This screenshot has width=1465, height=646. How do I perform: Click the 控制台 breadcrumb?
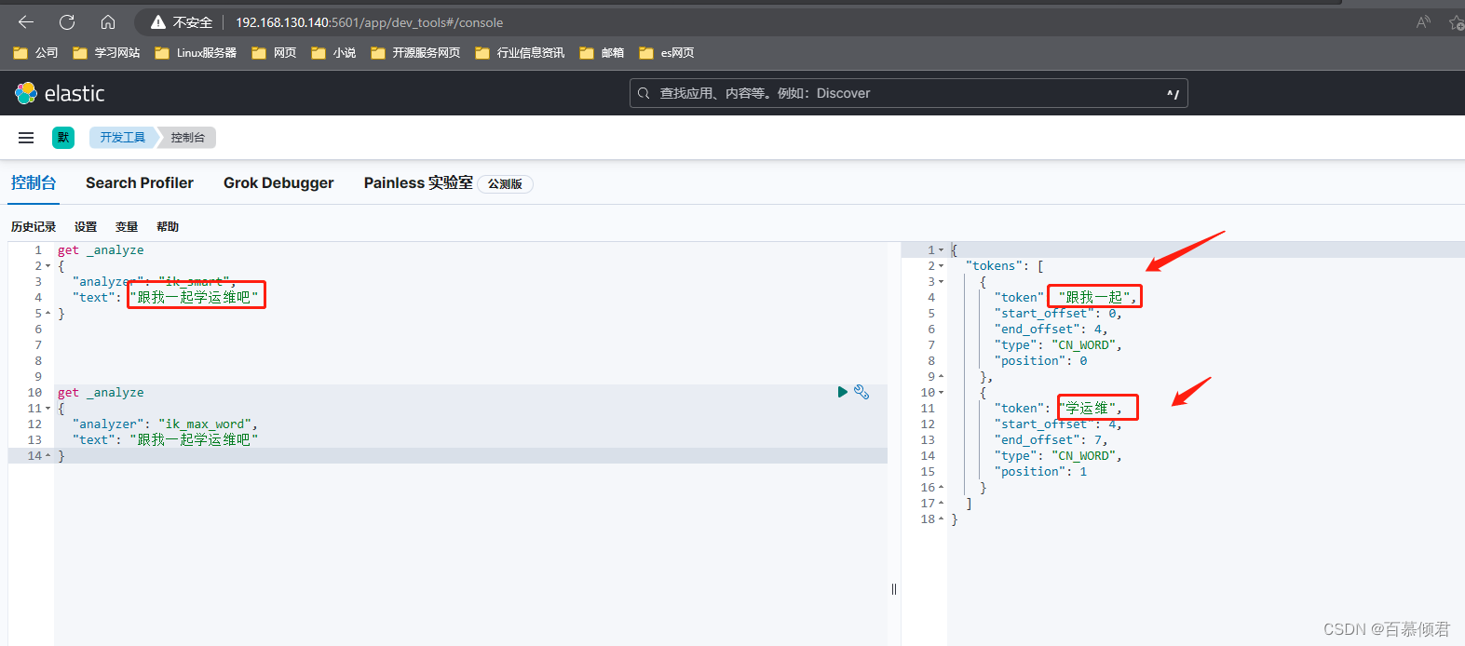(x=188, y=138)
